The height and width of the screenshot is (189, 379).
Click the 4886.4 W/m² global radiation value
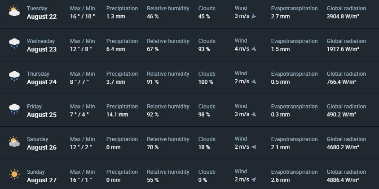(x=343, y=180)
